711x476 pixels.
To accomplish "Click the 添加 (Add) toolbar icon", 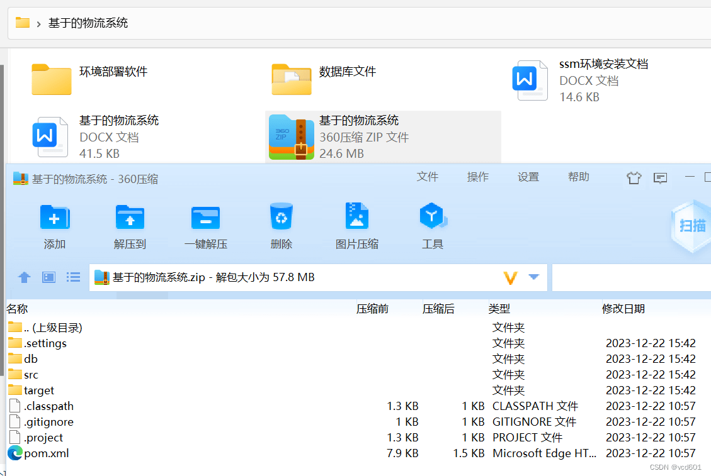I will (54, 218).
